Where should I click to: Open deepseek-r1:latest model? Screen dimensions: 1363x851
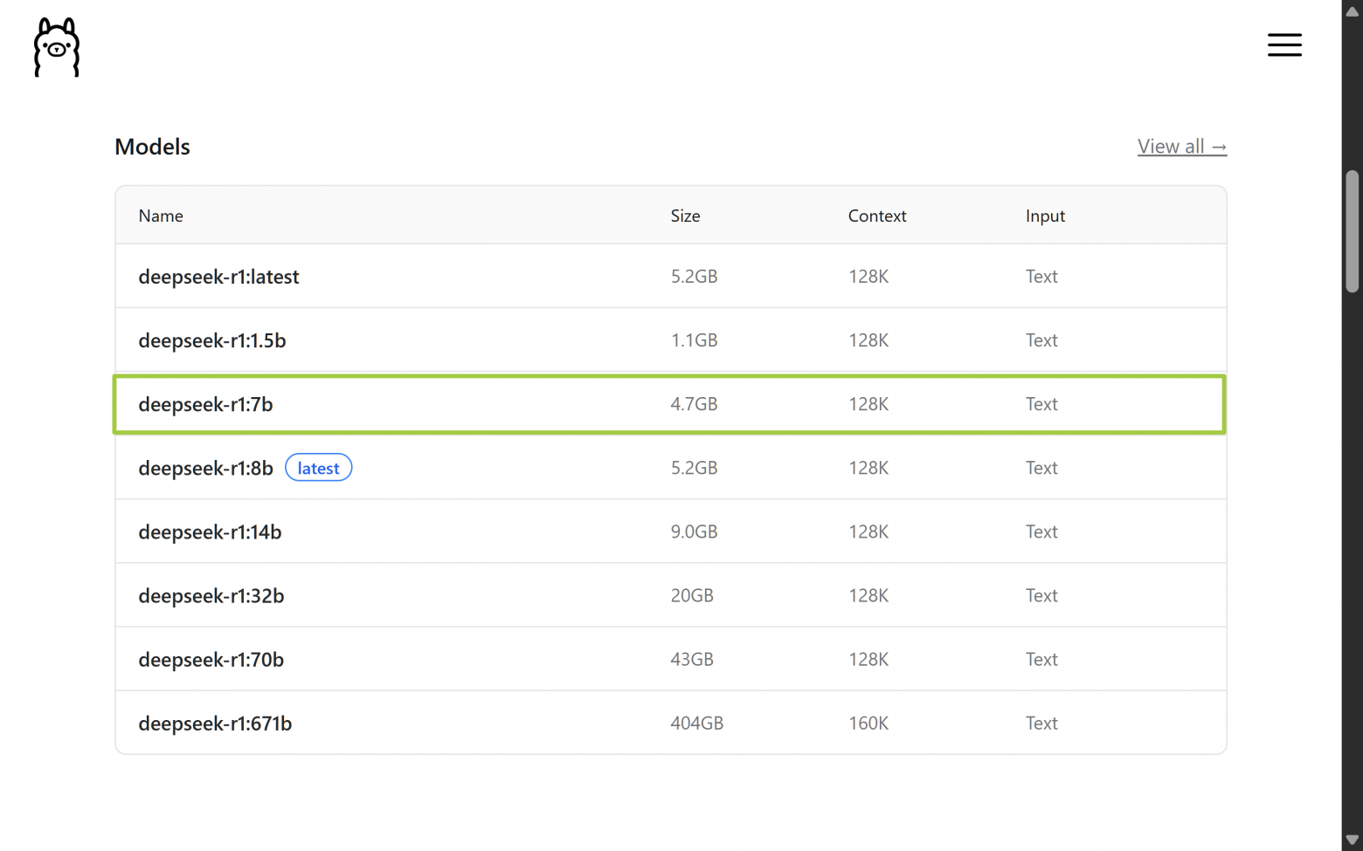(218, 277)
